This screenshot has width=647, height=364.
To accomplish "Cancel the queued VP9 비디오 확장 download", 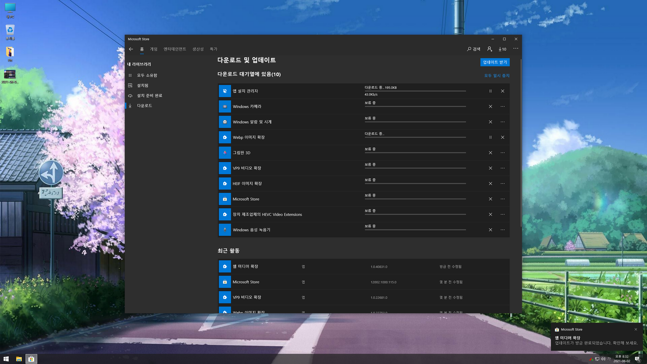I will tap(490, 168).
